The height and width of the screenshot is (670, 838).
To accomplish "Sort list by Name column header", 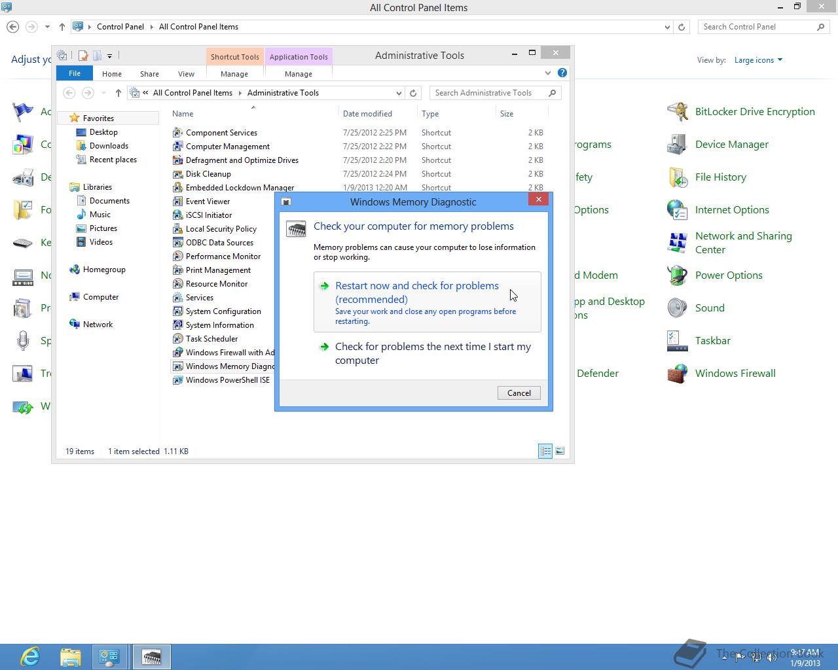I will pyautogui.click(x=253, y=114).
